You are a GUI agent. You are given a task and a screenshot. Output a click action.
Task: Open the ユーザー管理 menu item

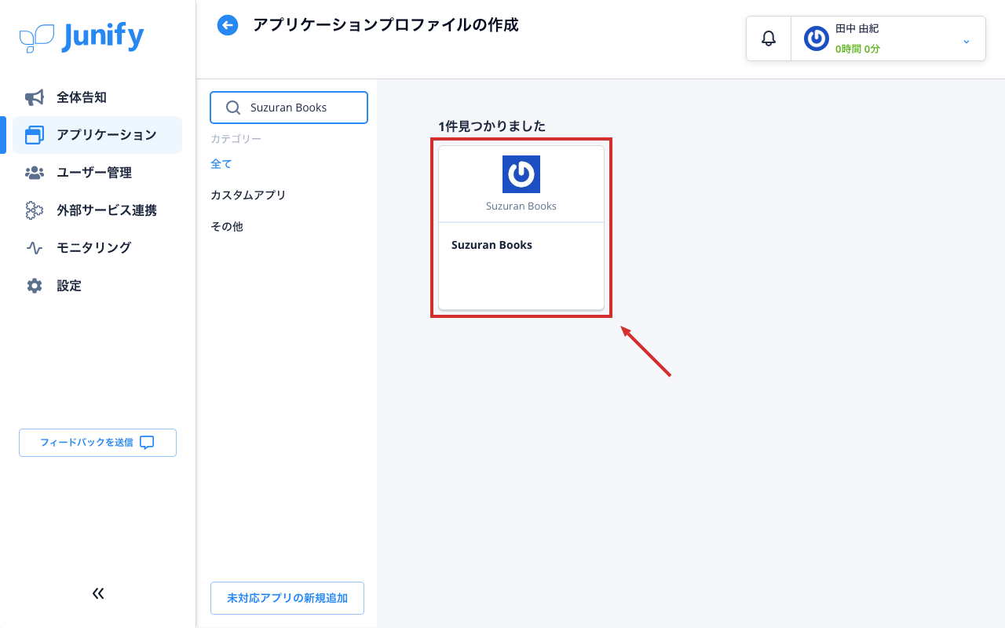(97, 173)
